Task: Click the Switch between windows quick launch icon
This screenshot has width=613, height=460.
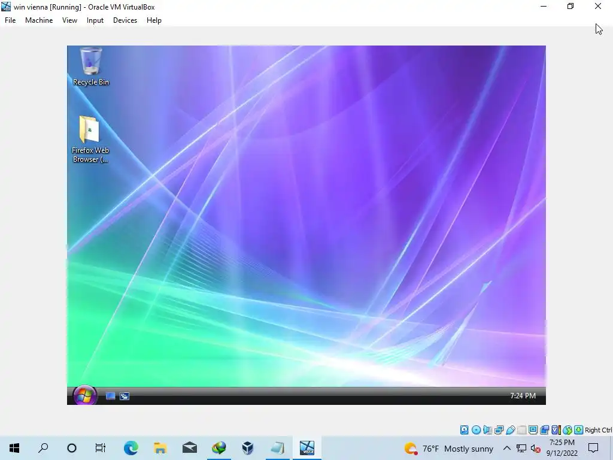Action: tap(125, 397)
